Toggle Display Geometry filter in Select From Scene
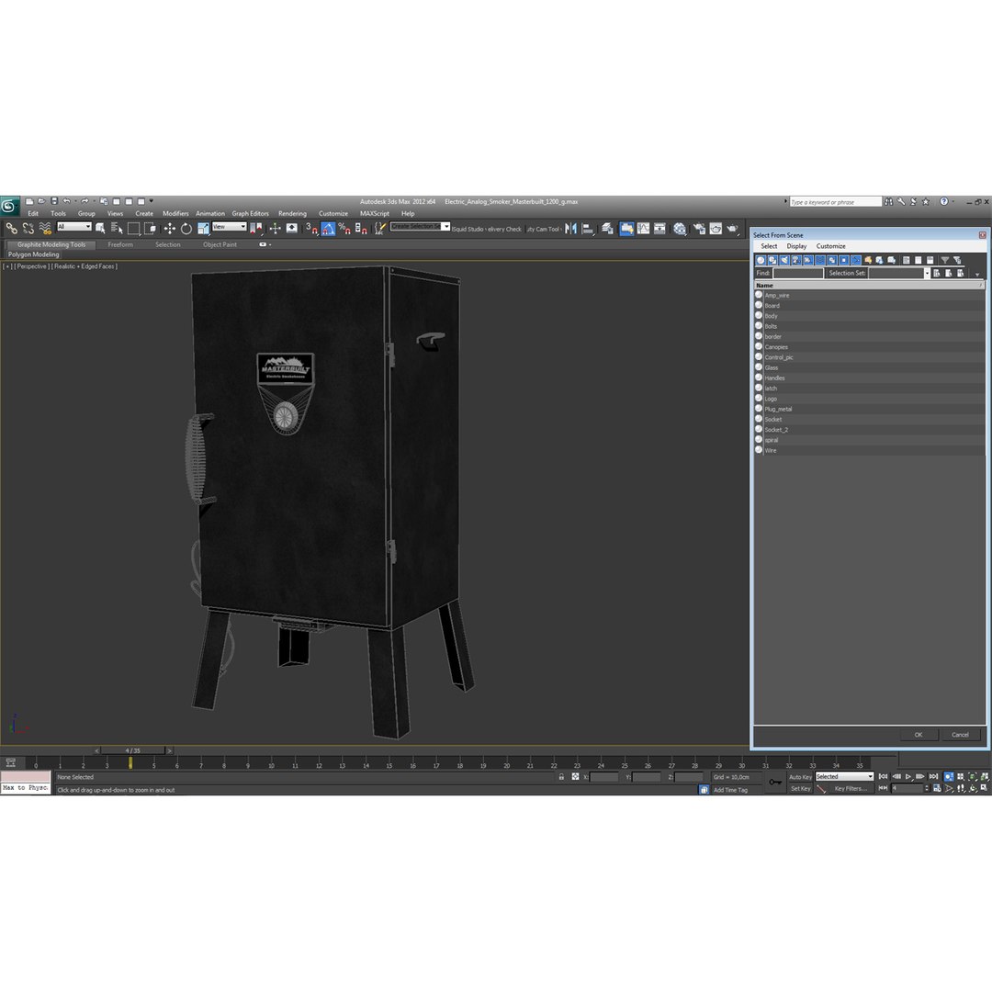Viewport: 992px width, 992px height. pyautogui.click(x=761, y=260)
